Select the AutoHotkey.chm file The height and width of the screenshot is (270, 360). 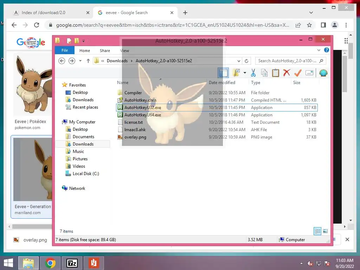(x=140, y=100)
